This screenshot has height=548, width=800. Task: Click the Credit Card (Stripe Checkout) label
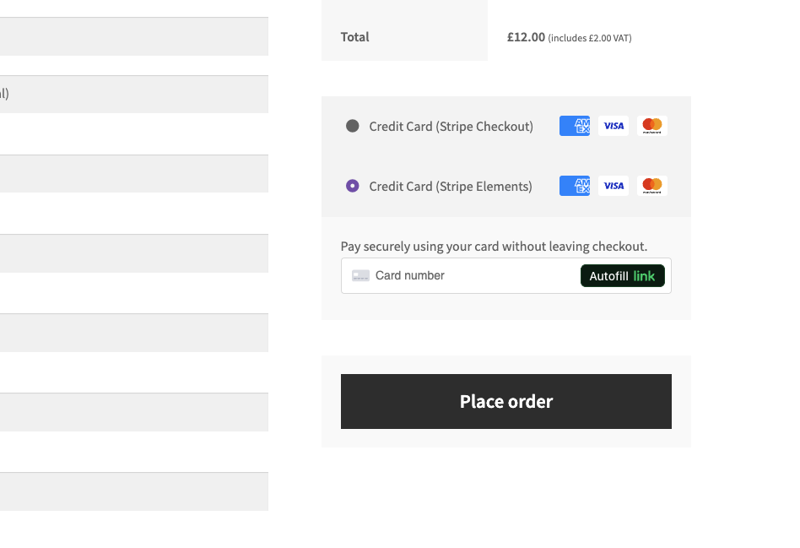(x=451, y=126)
